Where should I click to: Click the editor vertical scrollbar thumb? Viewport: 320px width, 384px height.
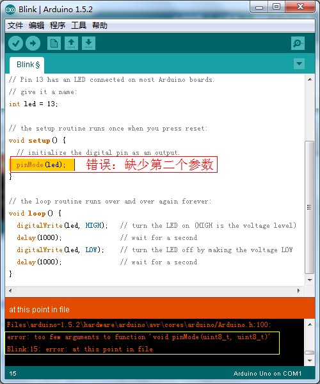point(310,207)
